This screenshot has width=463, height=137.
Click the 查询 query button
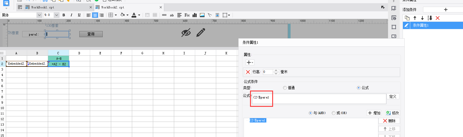(91, 34)
